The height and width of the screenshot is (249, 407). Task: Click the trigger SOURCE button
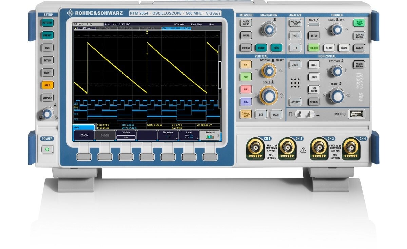[x=314, y=48]
